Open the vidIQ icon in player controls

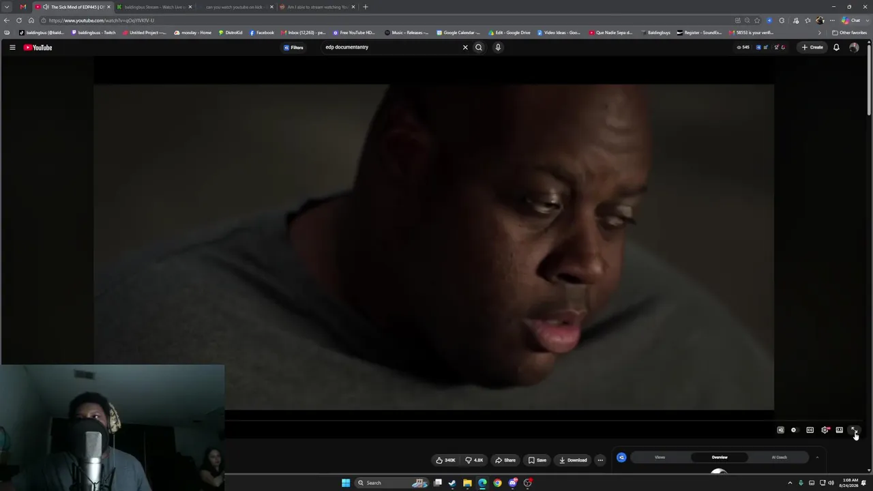pos(781,430)
